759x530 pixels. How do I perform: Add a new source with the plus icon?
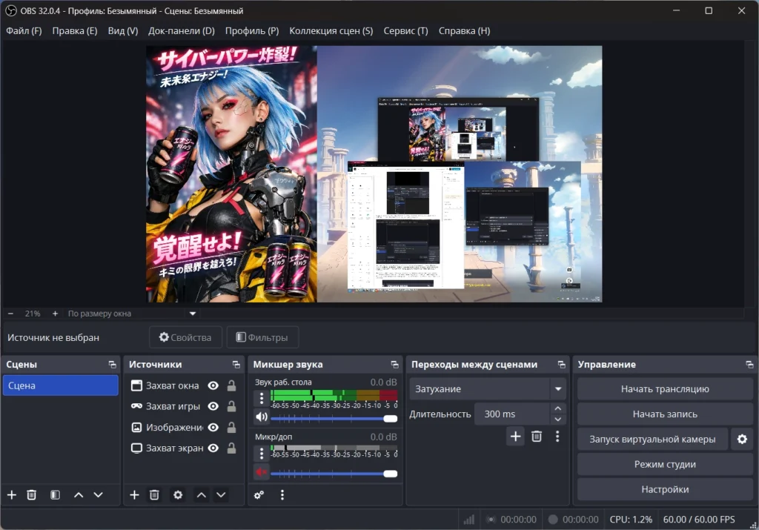[x=134, y=495]
